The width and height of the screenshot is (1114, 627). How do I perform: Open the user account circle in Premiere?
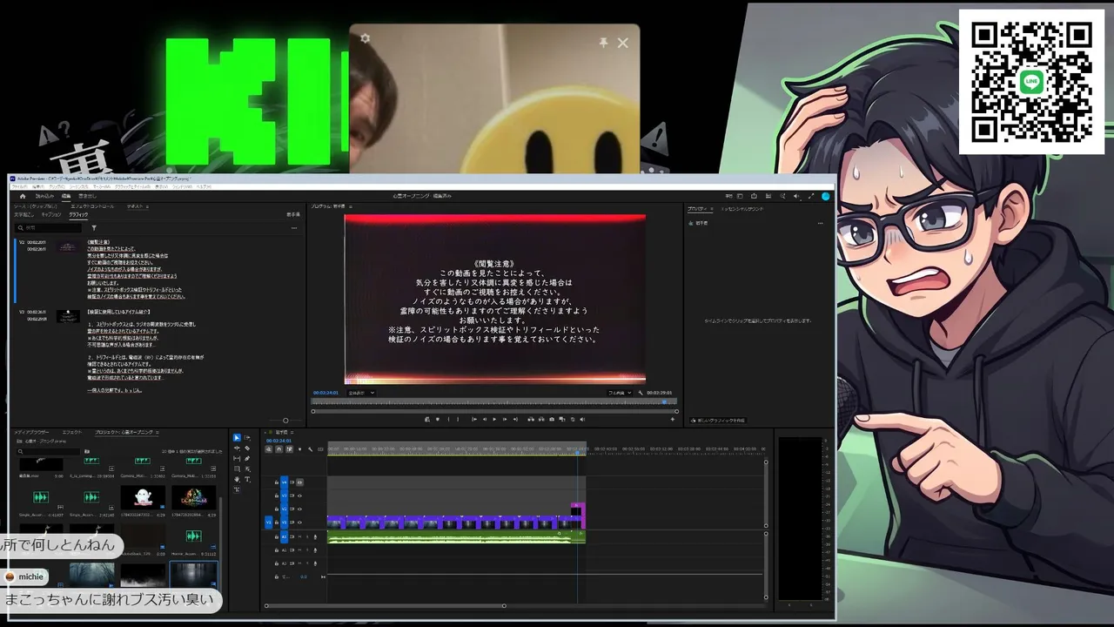(x=826, y=196)
